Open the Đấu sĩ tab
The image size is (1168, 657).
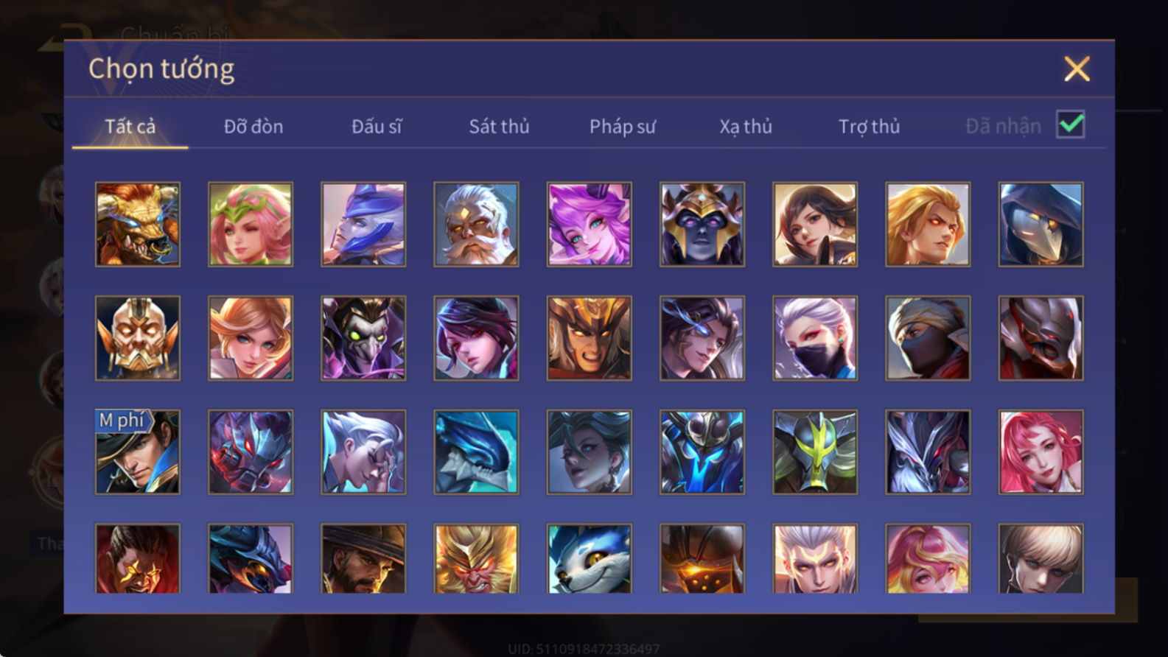[x=377, y=127]
